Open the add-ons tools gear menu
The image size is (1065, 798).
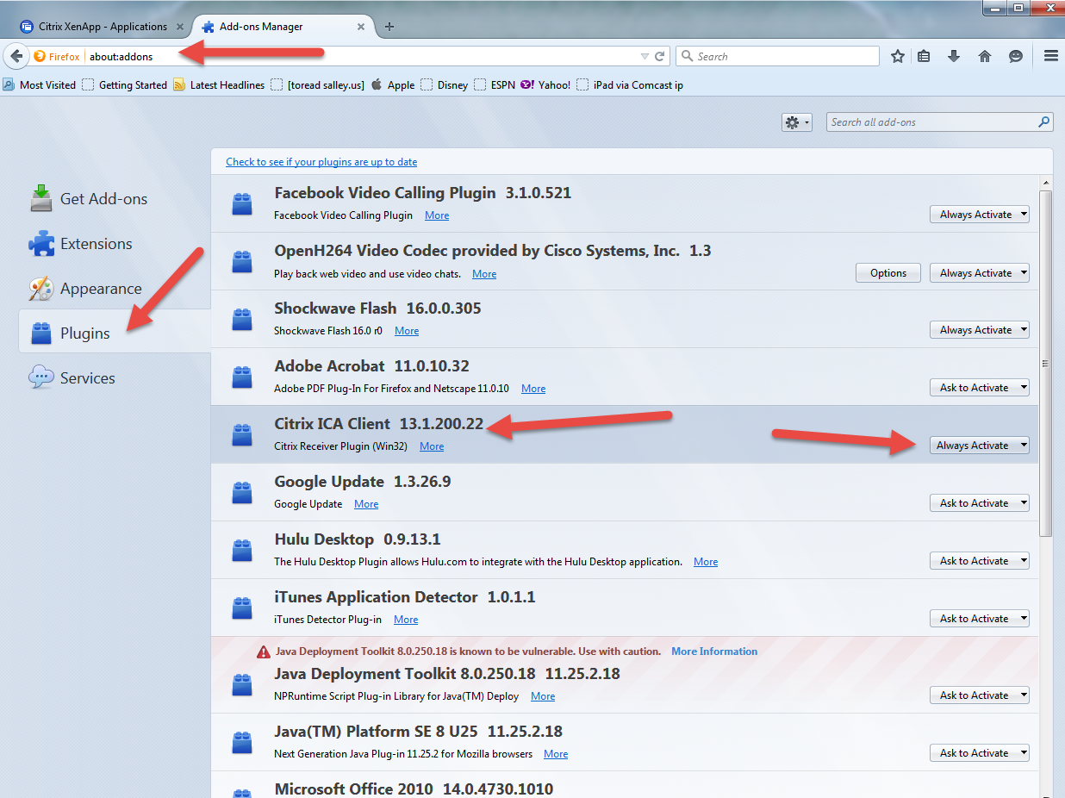click(x=797, y=122)
